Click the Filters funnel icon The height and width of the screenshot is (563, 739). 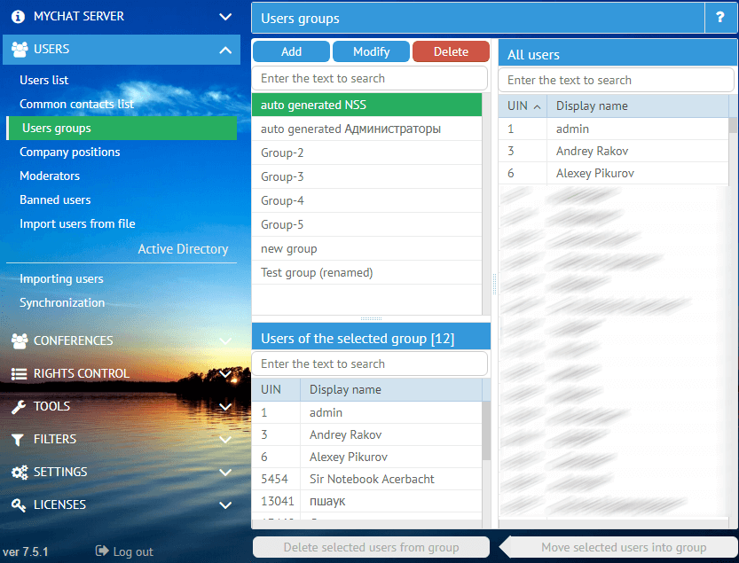pos(20,439)
